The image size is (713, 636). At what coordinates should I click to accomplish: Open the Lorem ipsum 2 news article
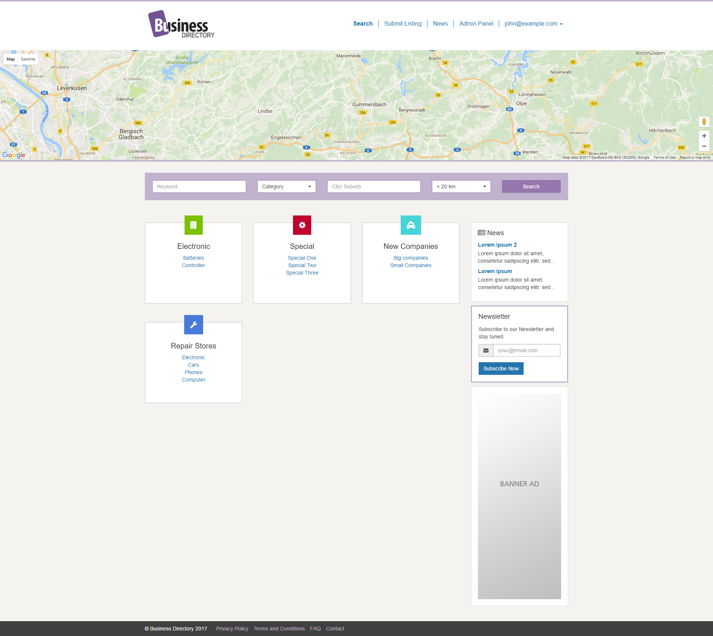point(497,245)
